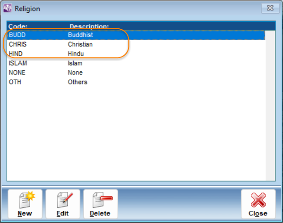Viewport: 283px width, 223px height.
Task: Select the Buddhist description text
Action: point(80,35)
